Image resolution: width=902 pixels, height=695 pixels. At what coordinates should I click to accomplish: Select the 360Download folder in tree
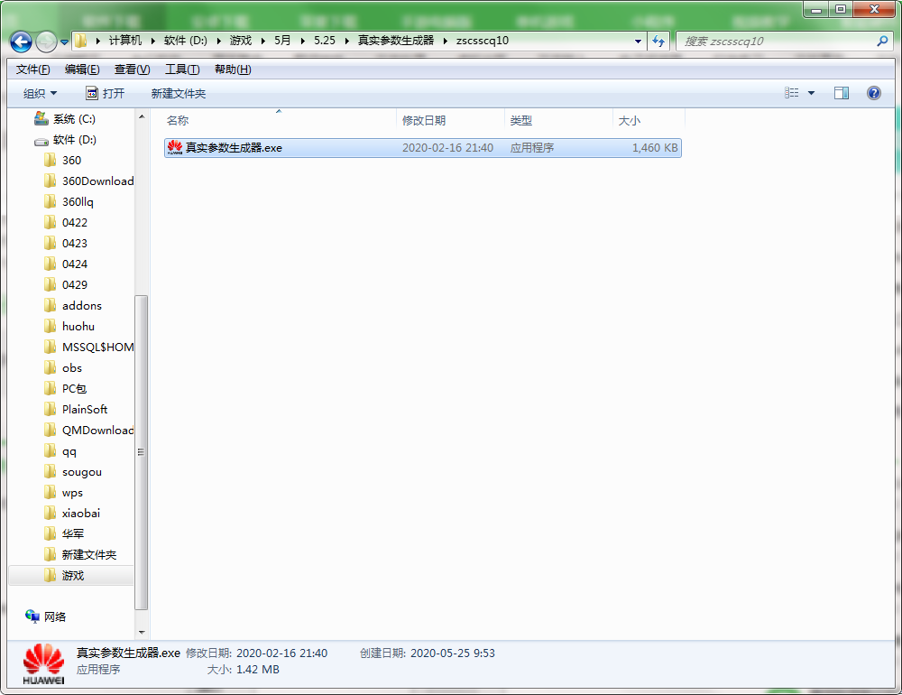coord(97,181)
